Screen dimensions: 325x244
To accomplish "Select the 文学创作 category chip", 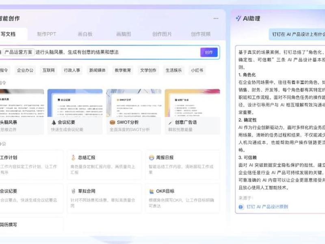I will [x=148, y=70].
